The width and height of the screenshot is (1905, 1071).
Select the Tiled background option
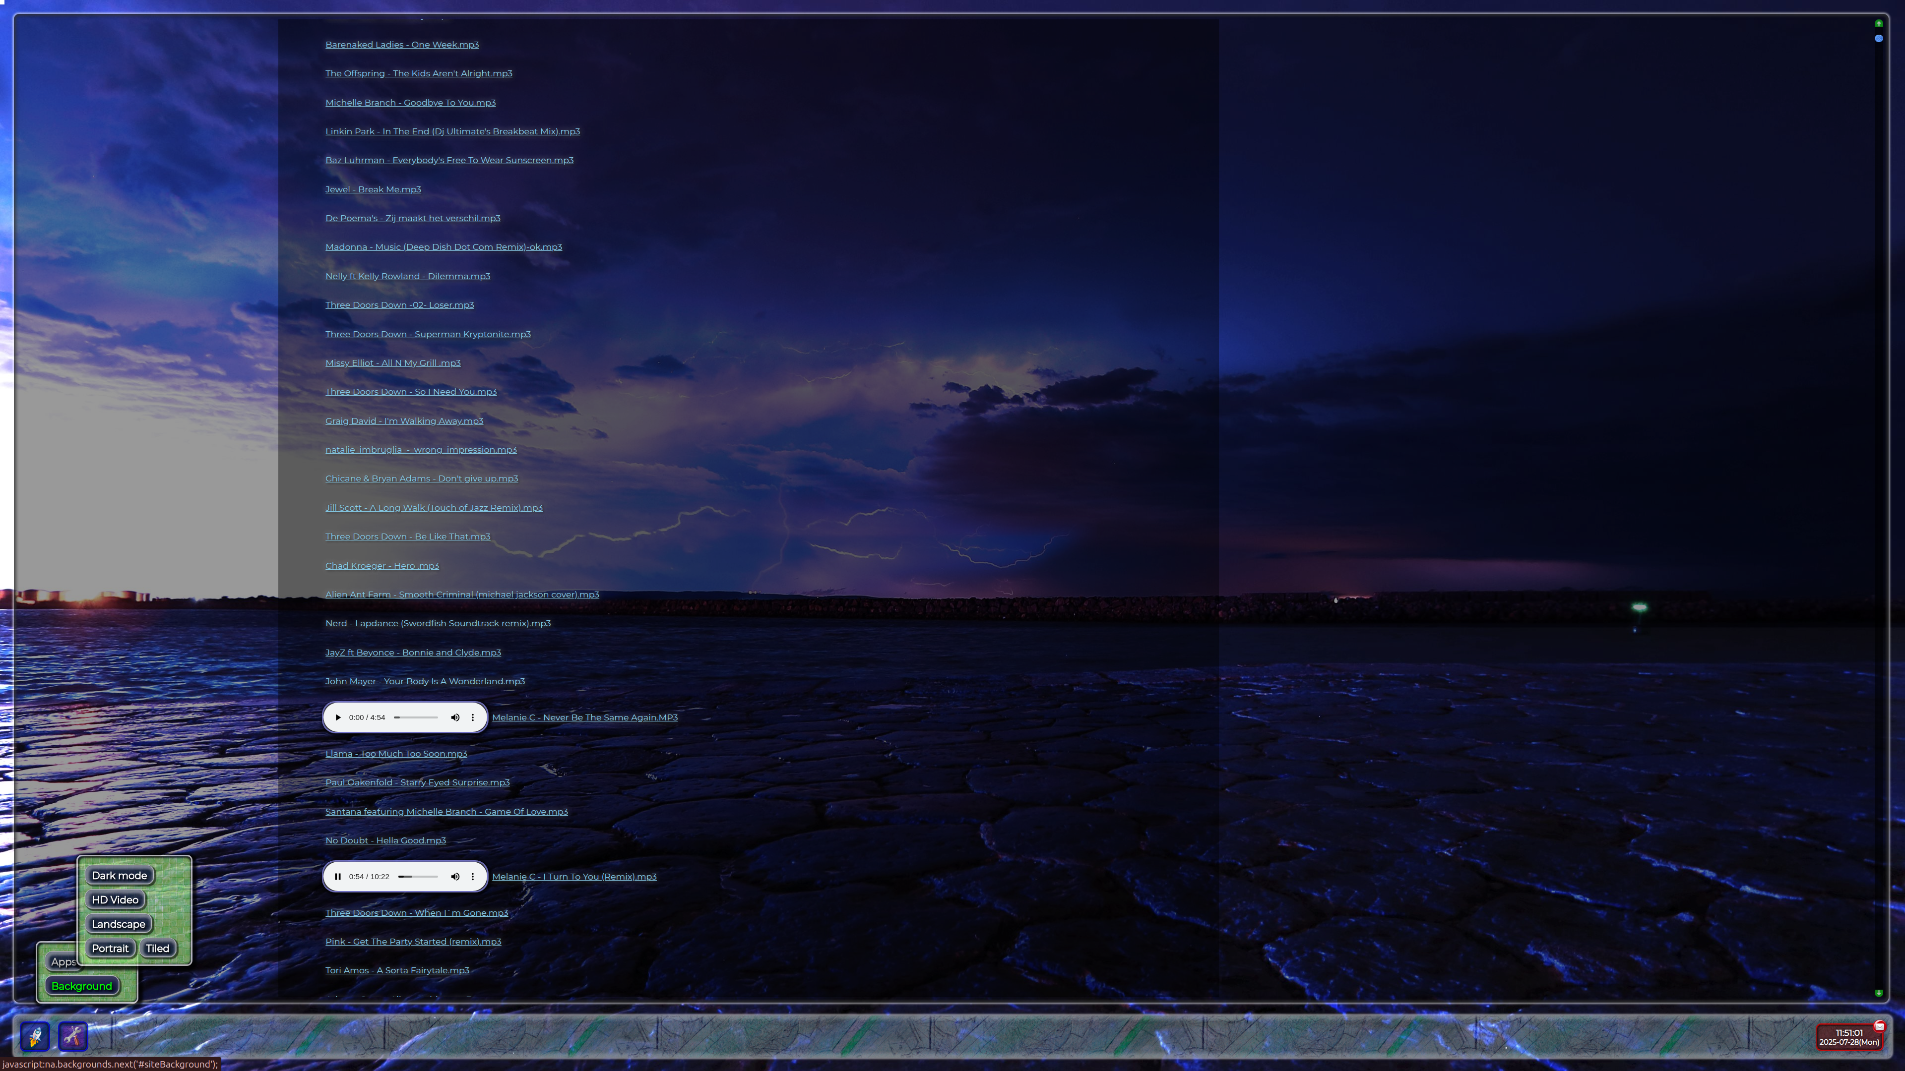[158, 949]
